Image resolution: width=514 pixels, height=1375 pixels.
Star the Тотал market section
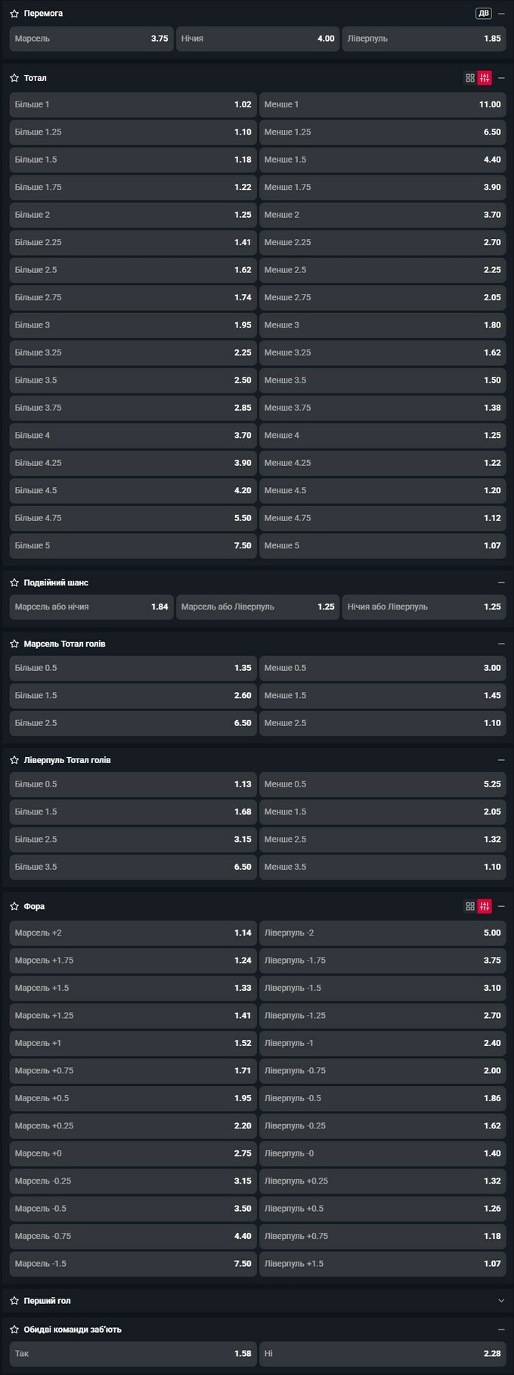point(14,78)
